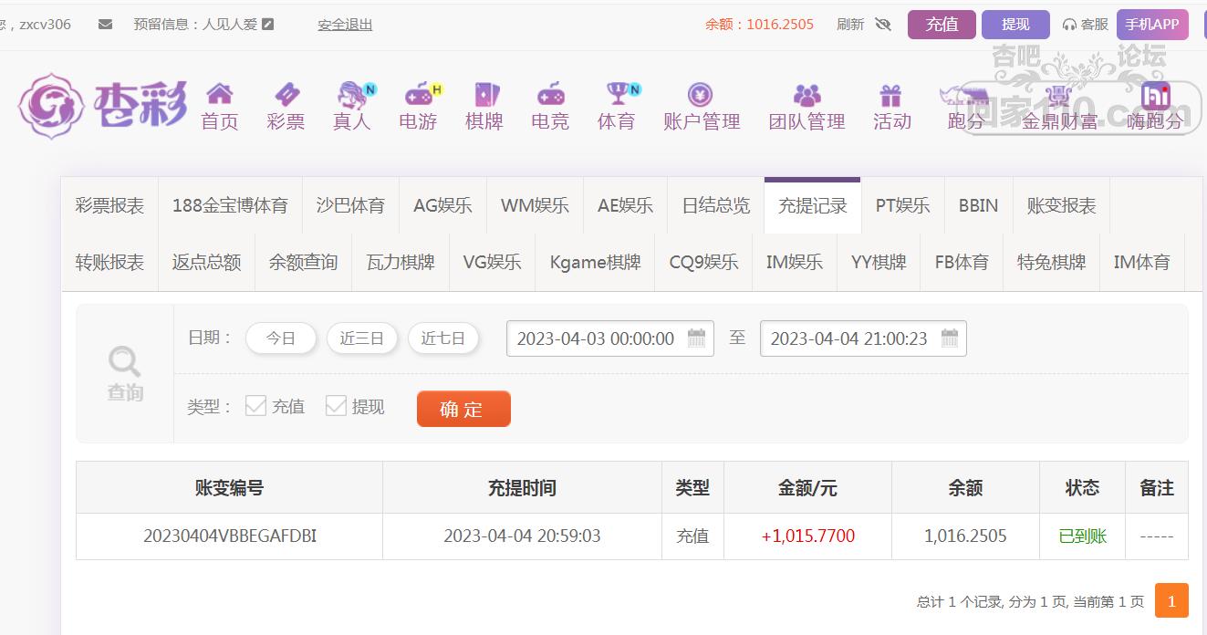Image resolution: width=1207 pixels, height=635 pixels.
Task: Switch to the VG娱乐 tab
Action: coord(492,263)
